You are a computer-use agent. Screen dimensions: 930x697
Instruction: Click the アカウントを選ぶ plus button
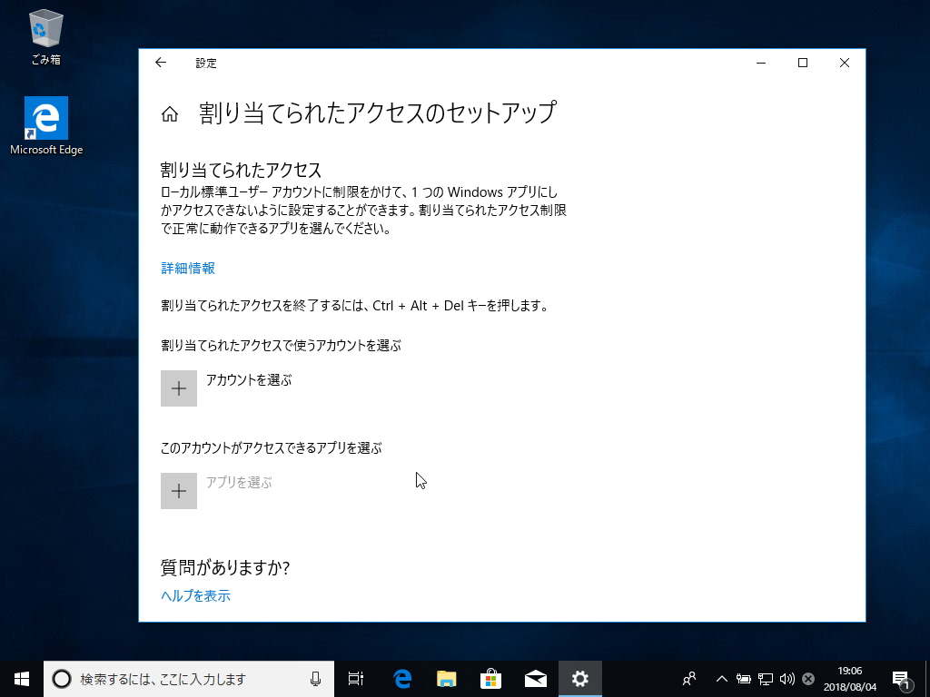(x=179, y=388)
